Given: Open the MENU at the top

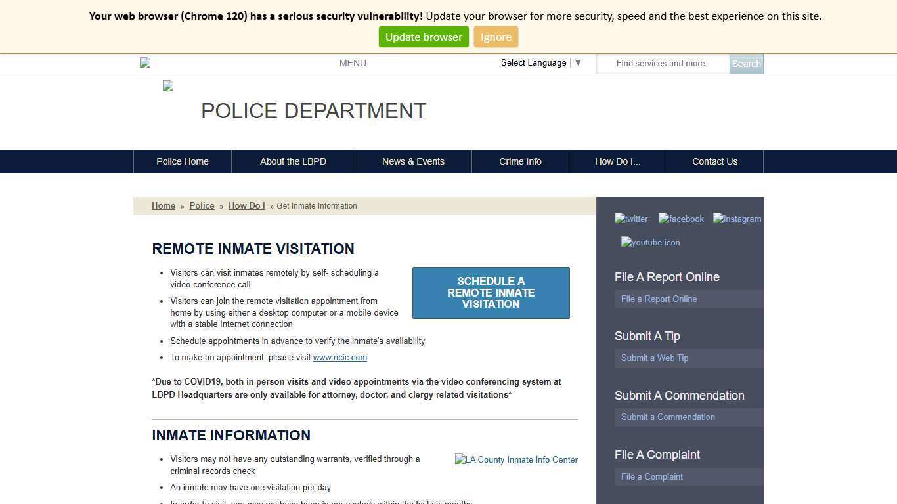Looking at the screenshot, I should click(353, 63).
